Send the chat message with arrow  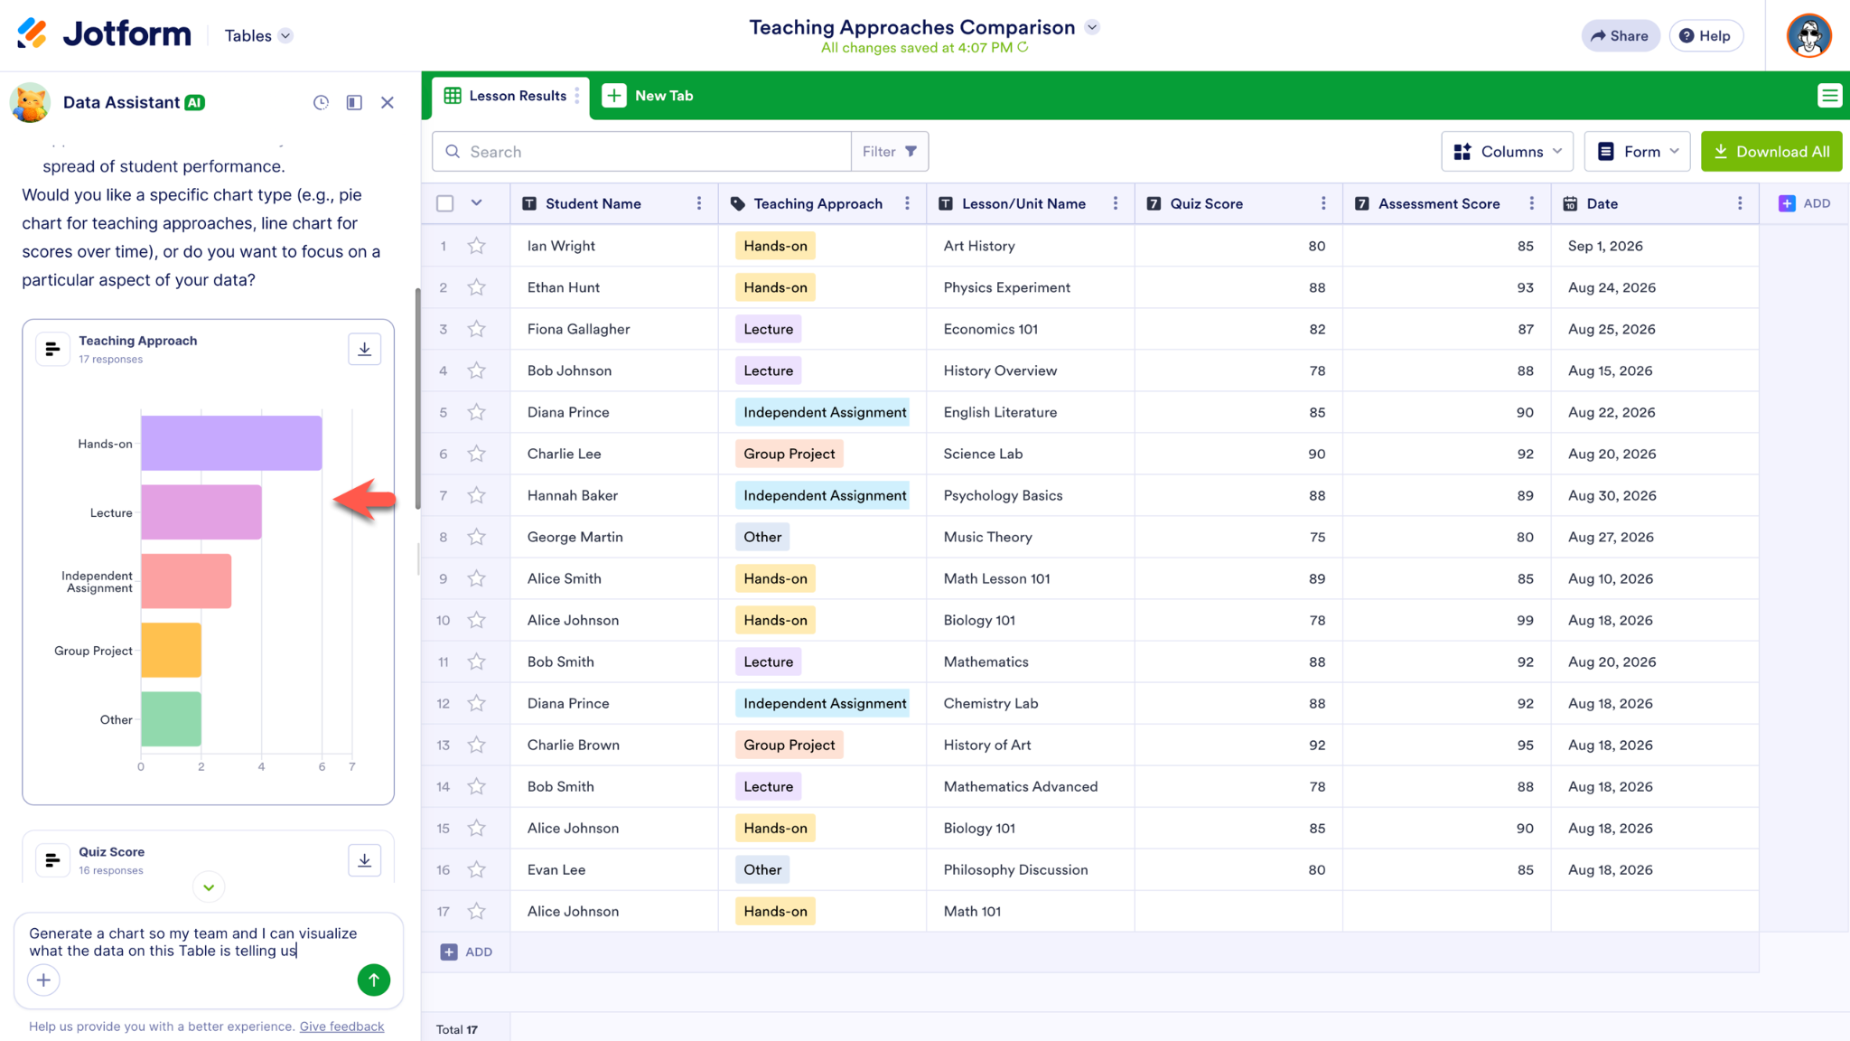click(x=373, y=980)
